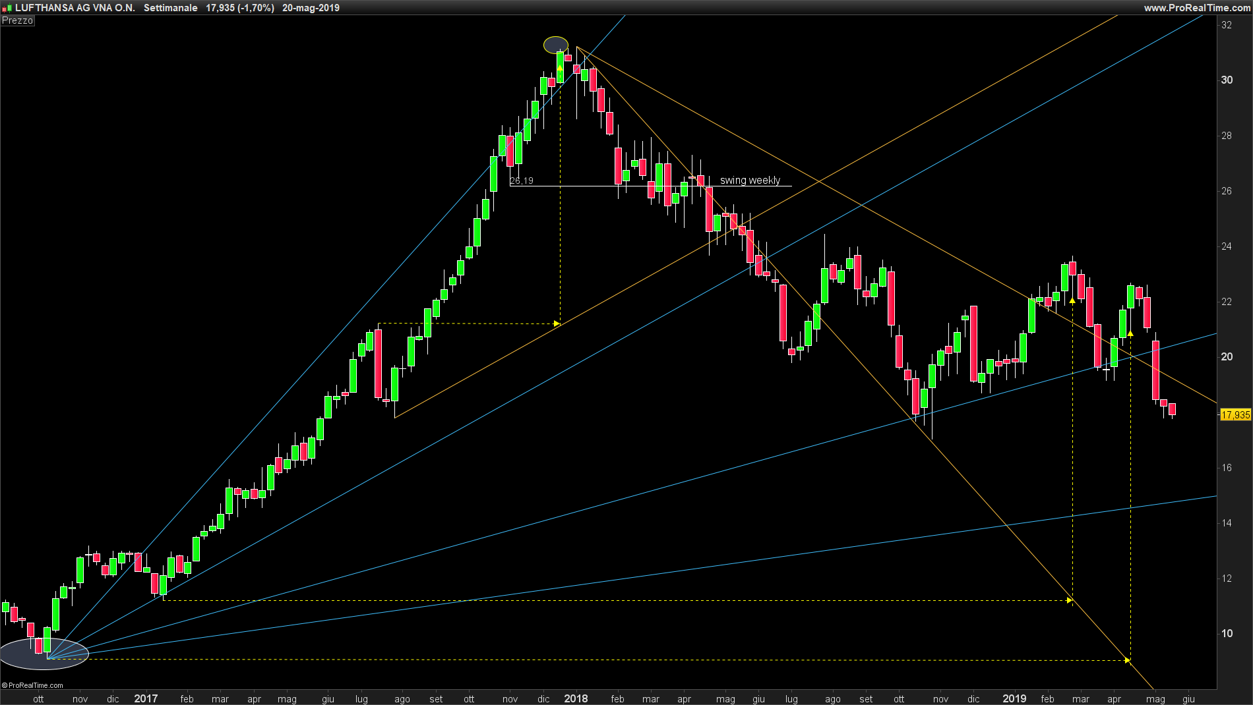The image size is (1253, 705).
Task: Click the yellow arrowhead at the 21 level
Action: (557, 324)
